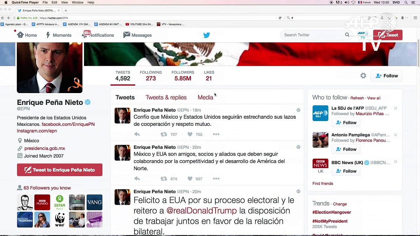Open the facebook.com/EnriquePN link
This screenshot has width=420, height=236.
tap(68, 124)
